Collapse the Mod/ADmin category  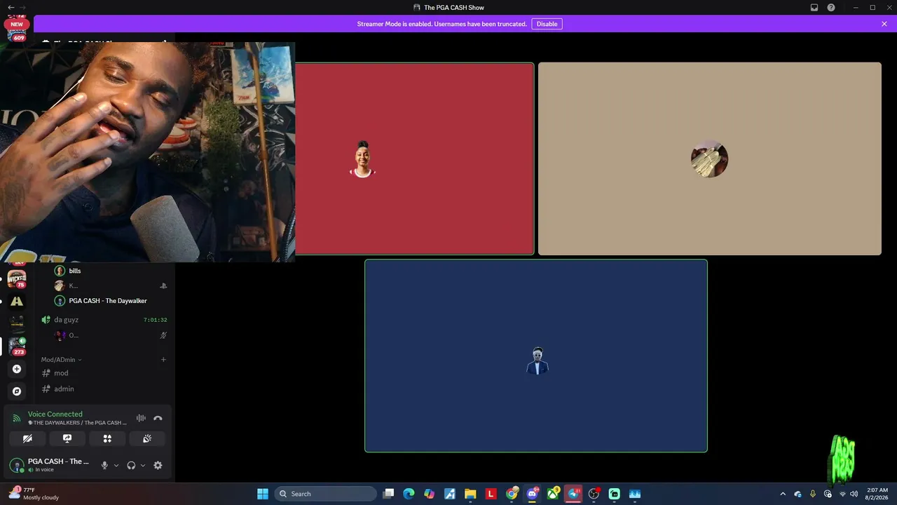(x=61, y=360)
